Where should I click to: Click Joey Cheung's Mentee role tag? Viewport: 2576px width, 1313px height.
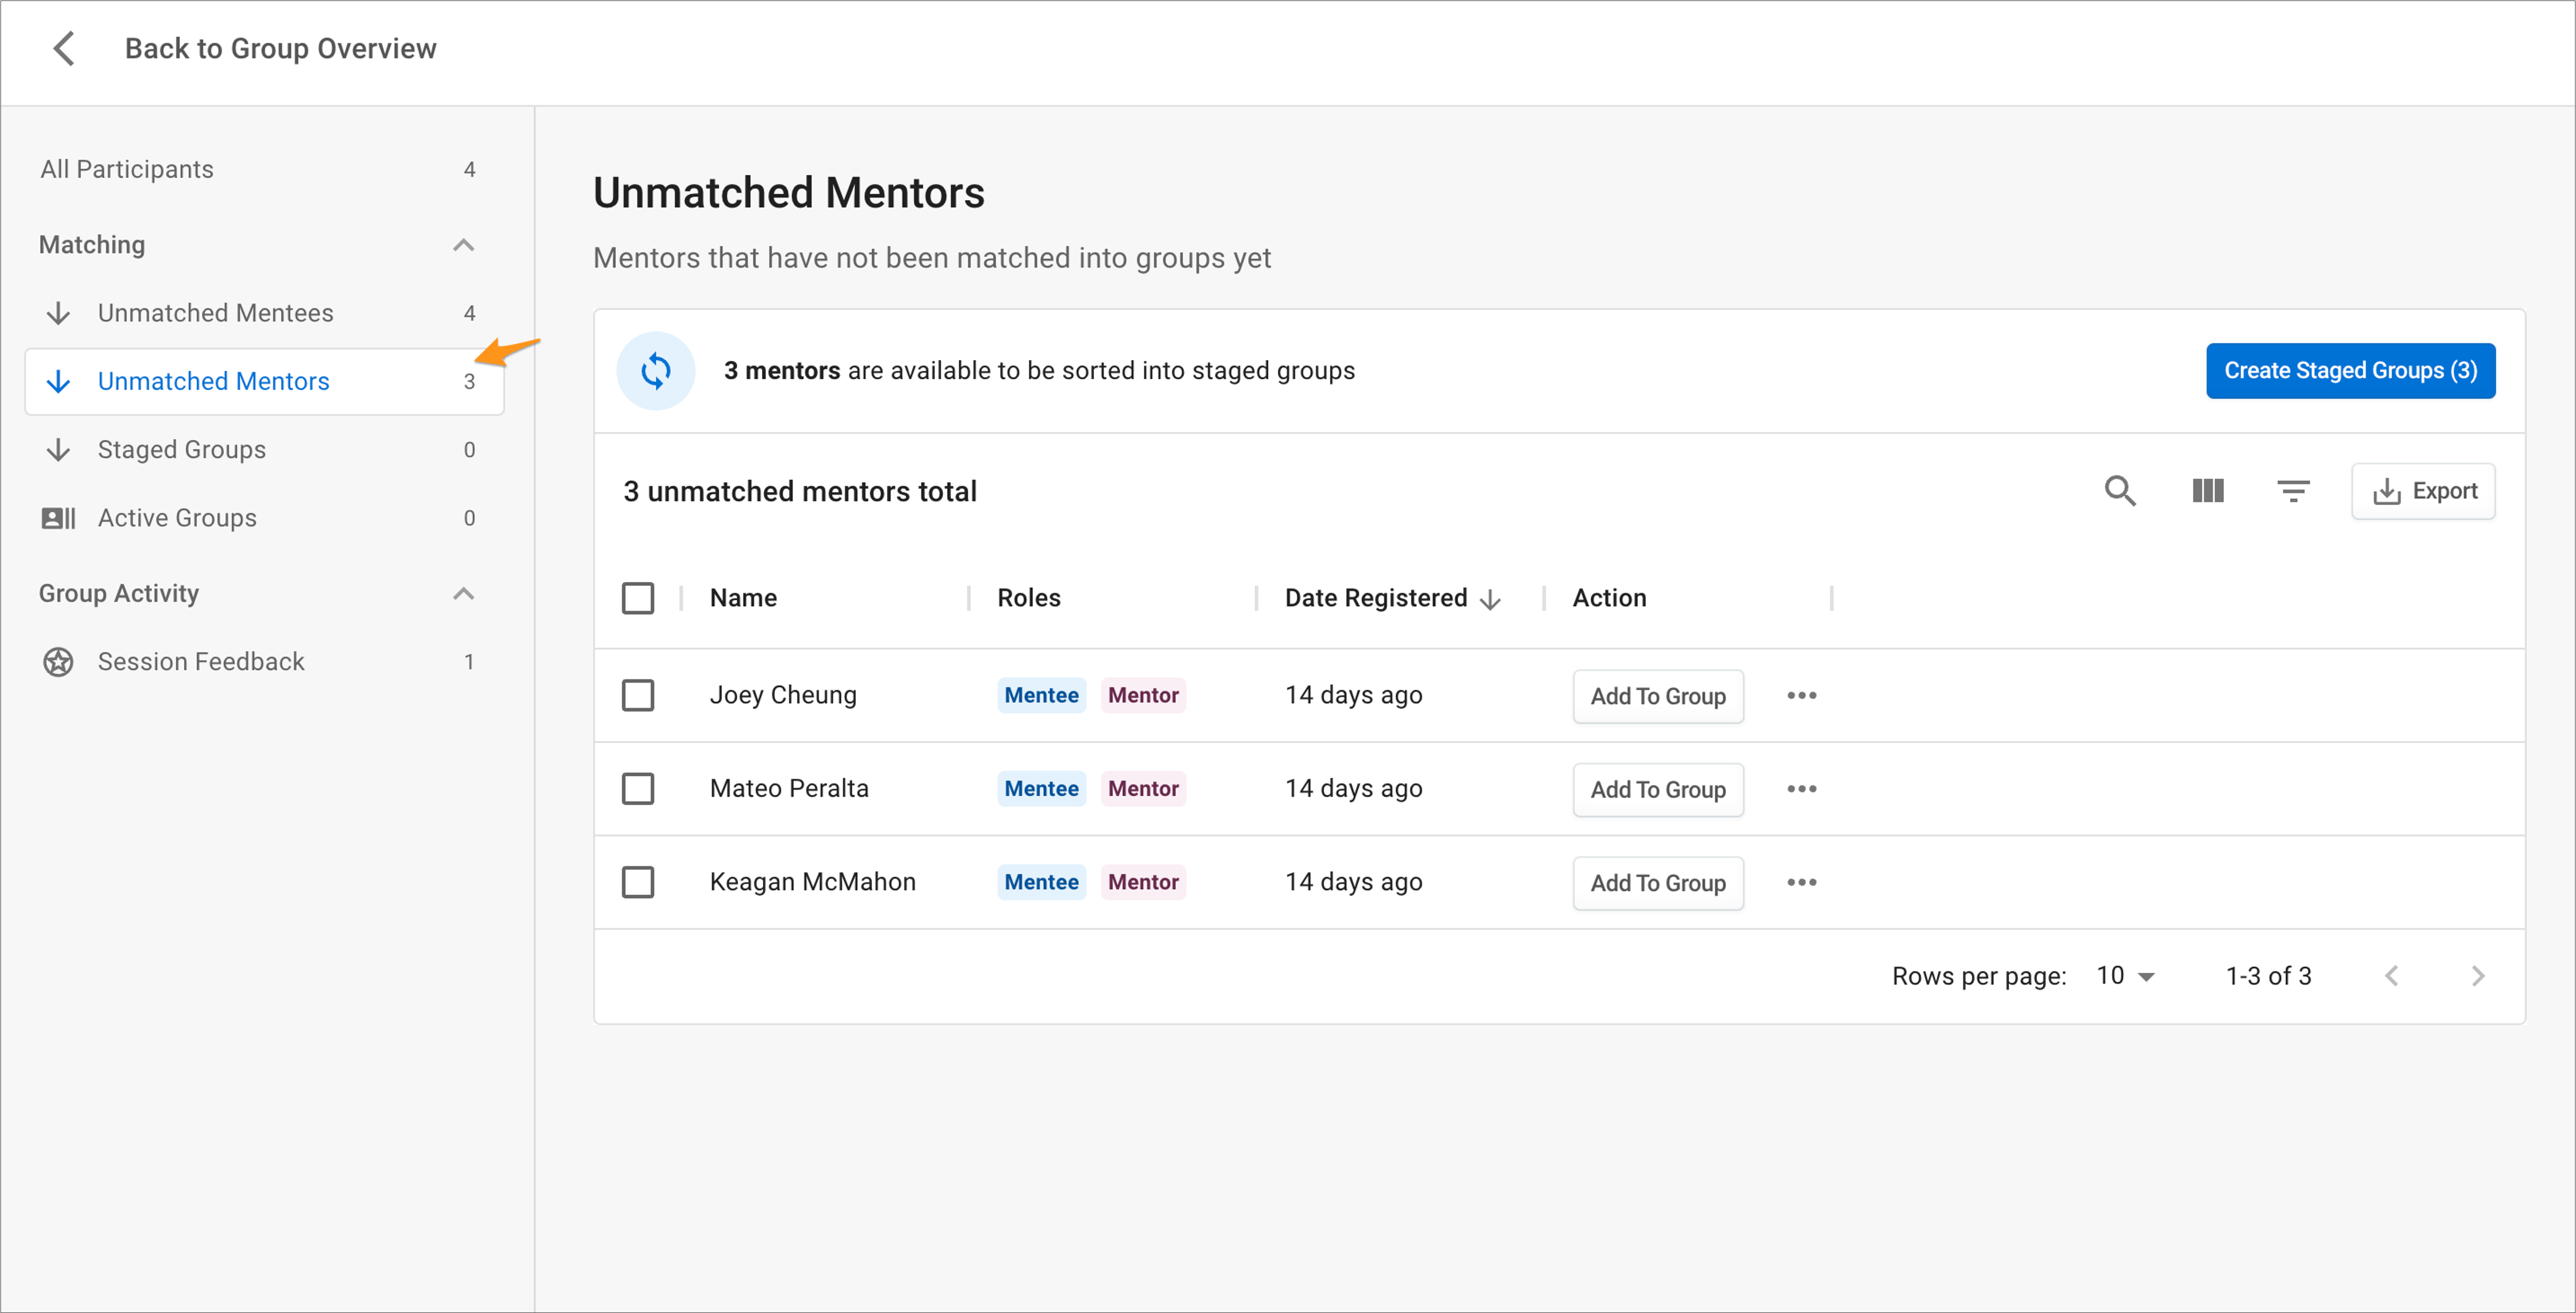coord(1041,695)
